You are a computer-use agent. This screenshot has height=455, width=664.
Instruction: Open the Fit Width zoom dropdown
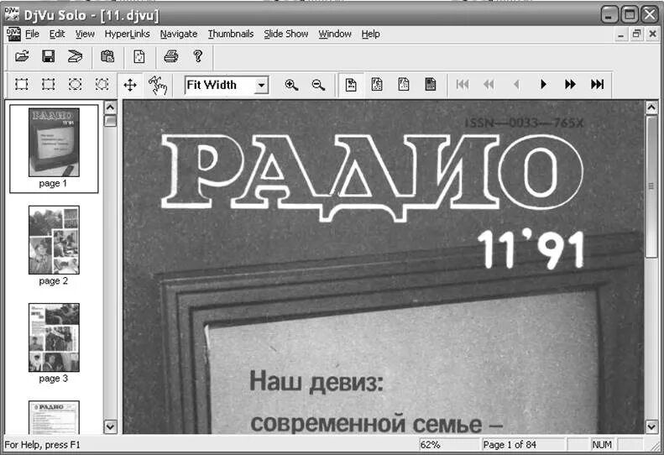(x=262, y=85)
